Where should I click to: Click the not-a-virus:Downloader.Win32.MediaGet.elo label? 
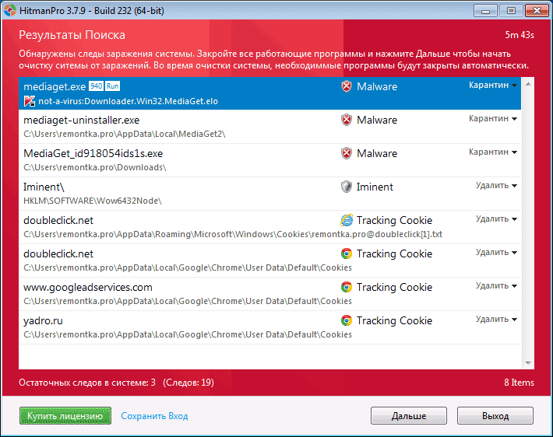(x=128, y=101)
